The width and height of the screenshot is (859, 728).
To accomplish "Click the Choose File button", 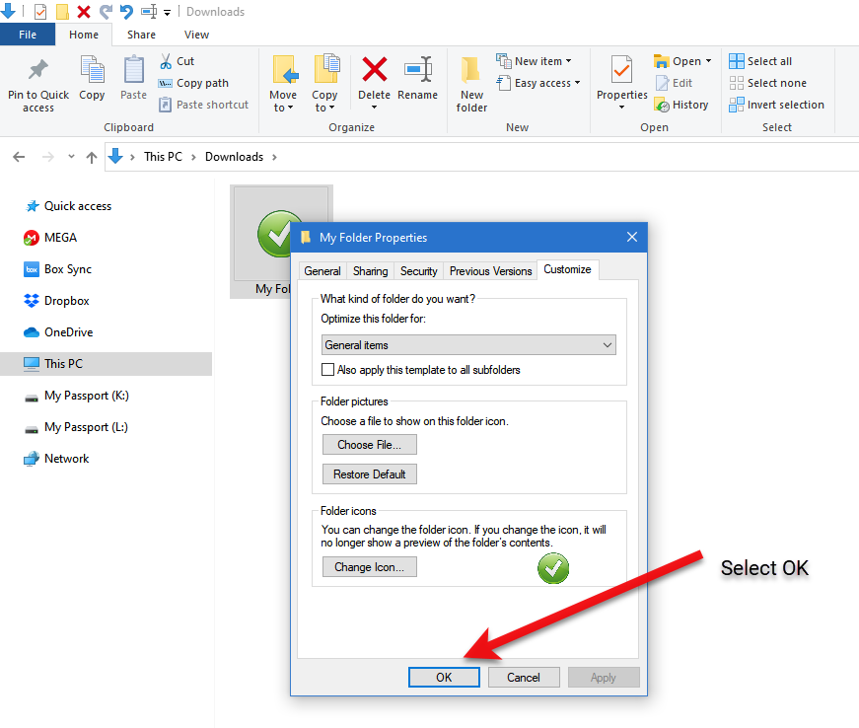I will [x=369, y=445].
